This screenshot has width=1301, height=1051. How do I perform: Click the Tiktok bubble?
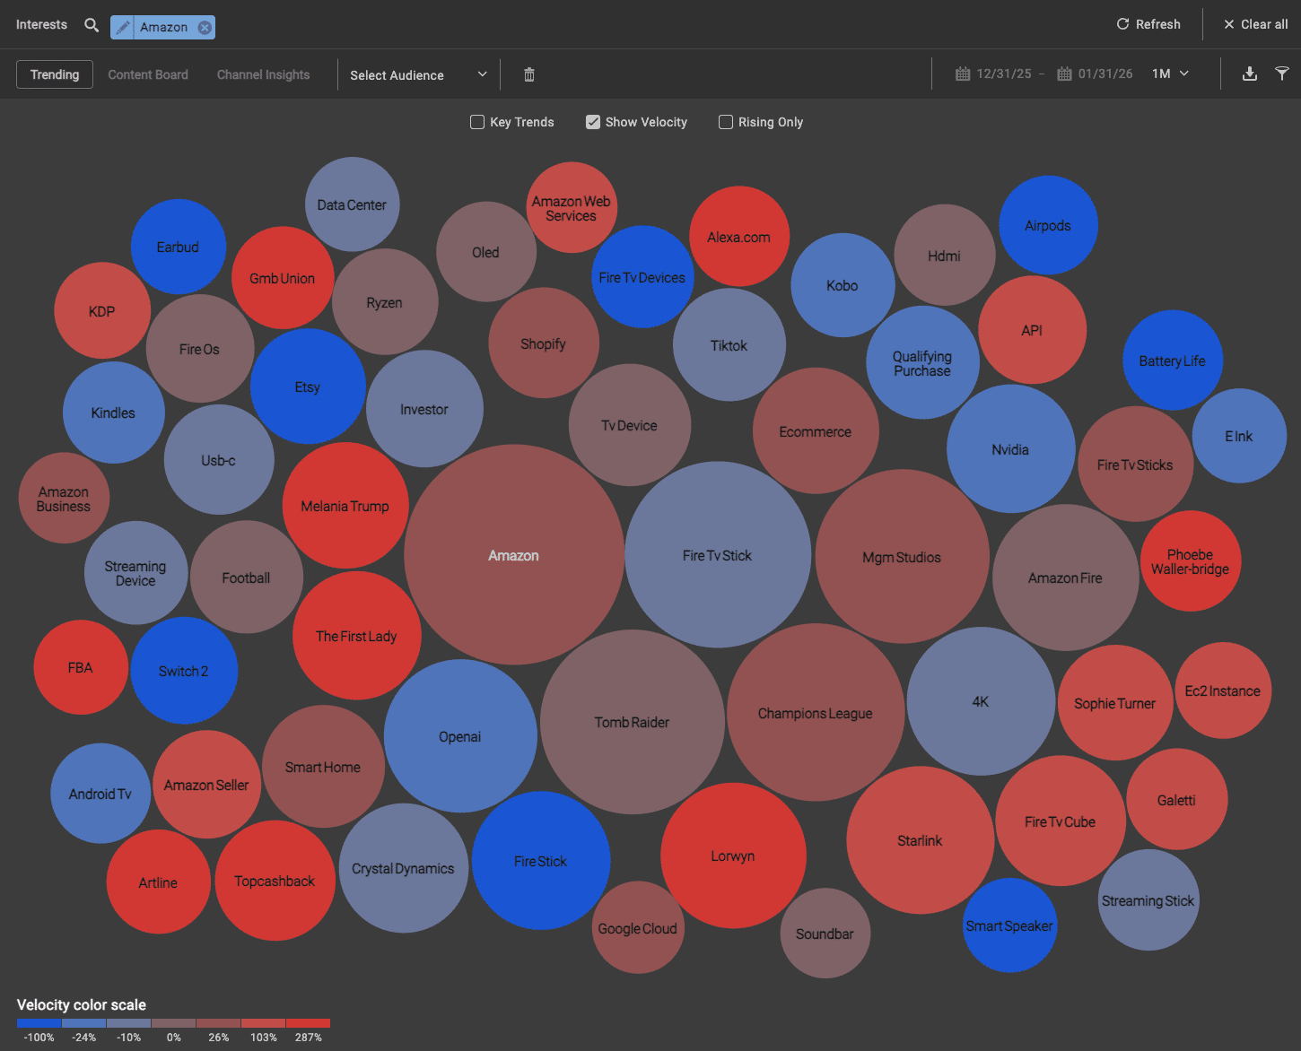729,345
